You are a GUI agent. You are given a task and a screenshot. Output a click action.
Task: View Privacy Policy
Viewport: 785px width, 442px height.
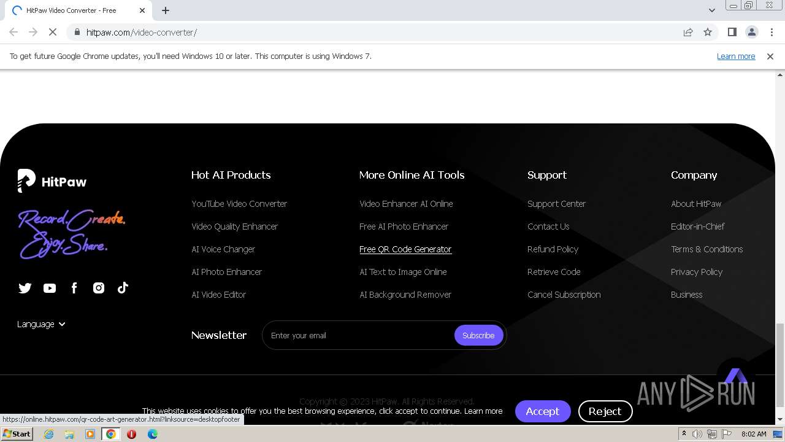tap(697, 272)
